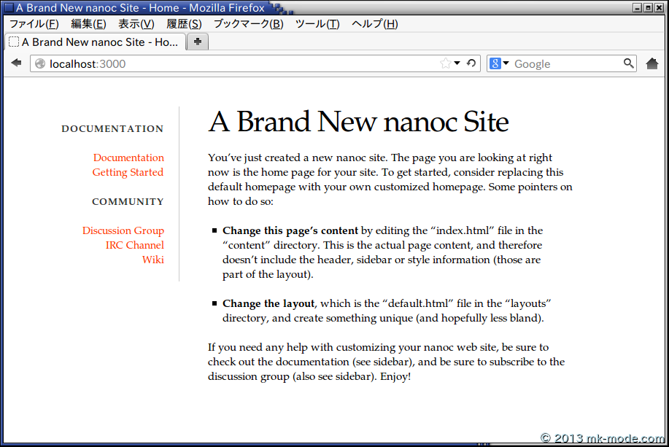
Task: Open the ブックマーク (Bookmarks) menu
Action: [x=248, y=24]
